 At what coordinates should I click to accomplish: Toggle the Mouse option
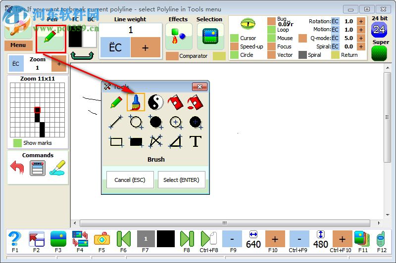(271, 38)
